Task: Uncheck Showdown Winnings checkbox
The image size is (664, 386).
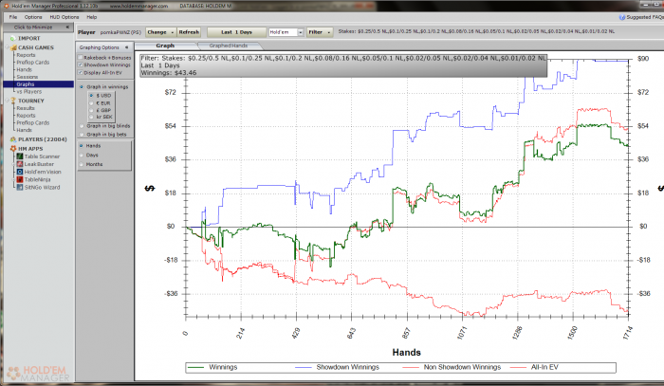Action: 80,64
